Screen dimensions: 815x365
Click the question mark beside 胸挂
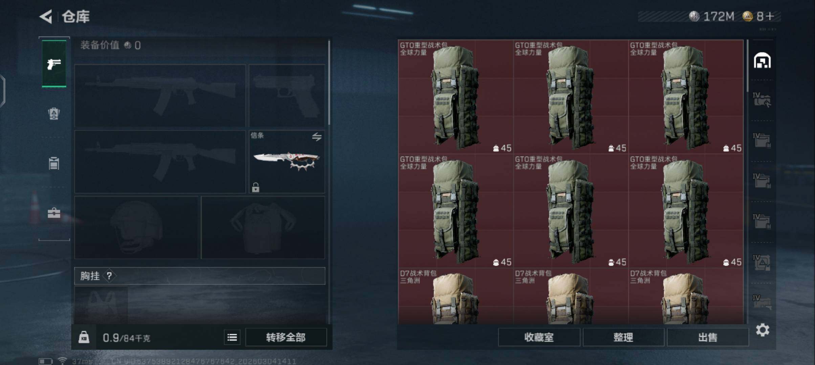pyautogui.click(x=109, y=276)
